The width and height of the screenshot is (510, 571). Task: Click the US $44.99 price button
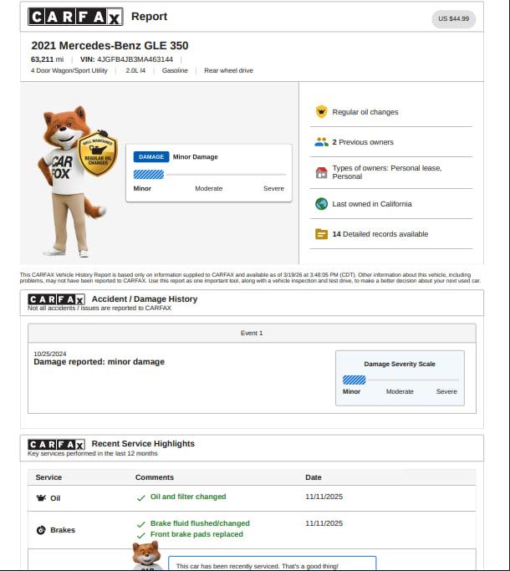454,18
